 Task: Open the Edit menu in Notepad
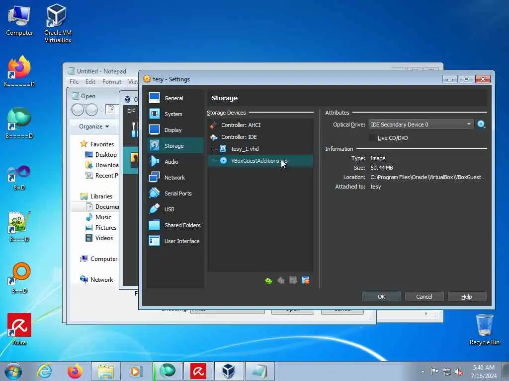click(90, 82)
